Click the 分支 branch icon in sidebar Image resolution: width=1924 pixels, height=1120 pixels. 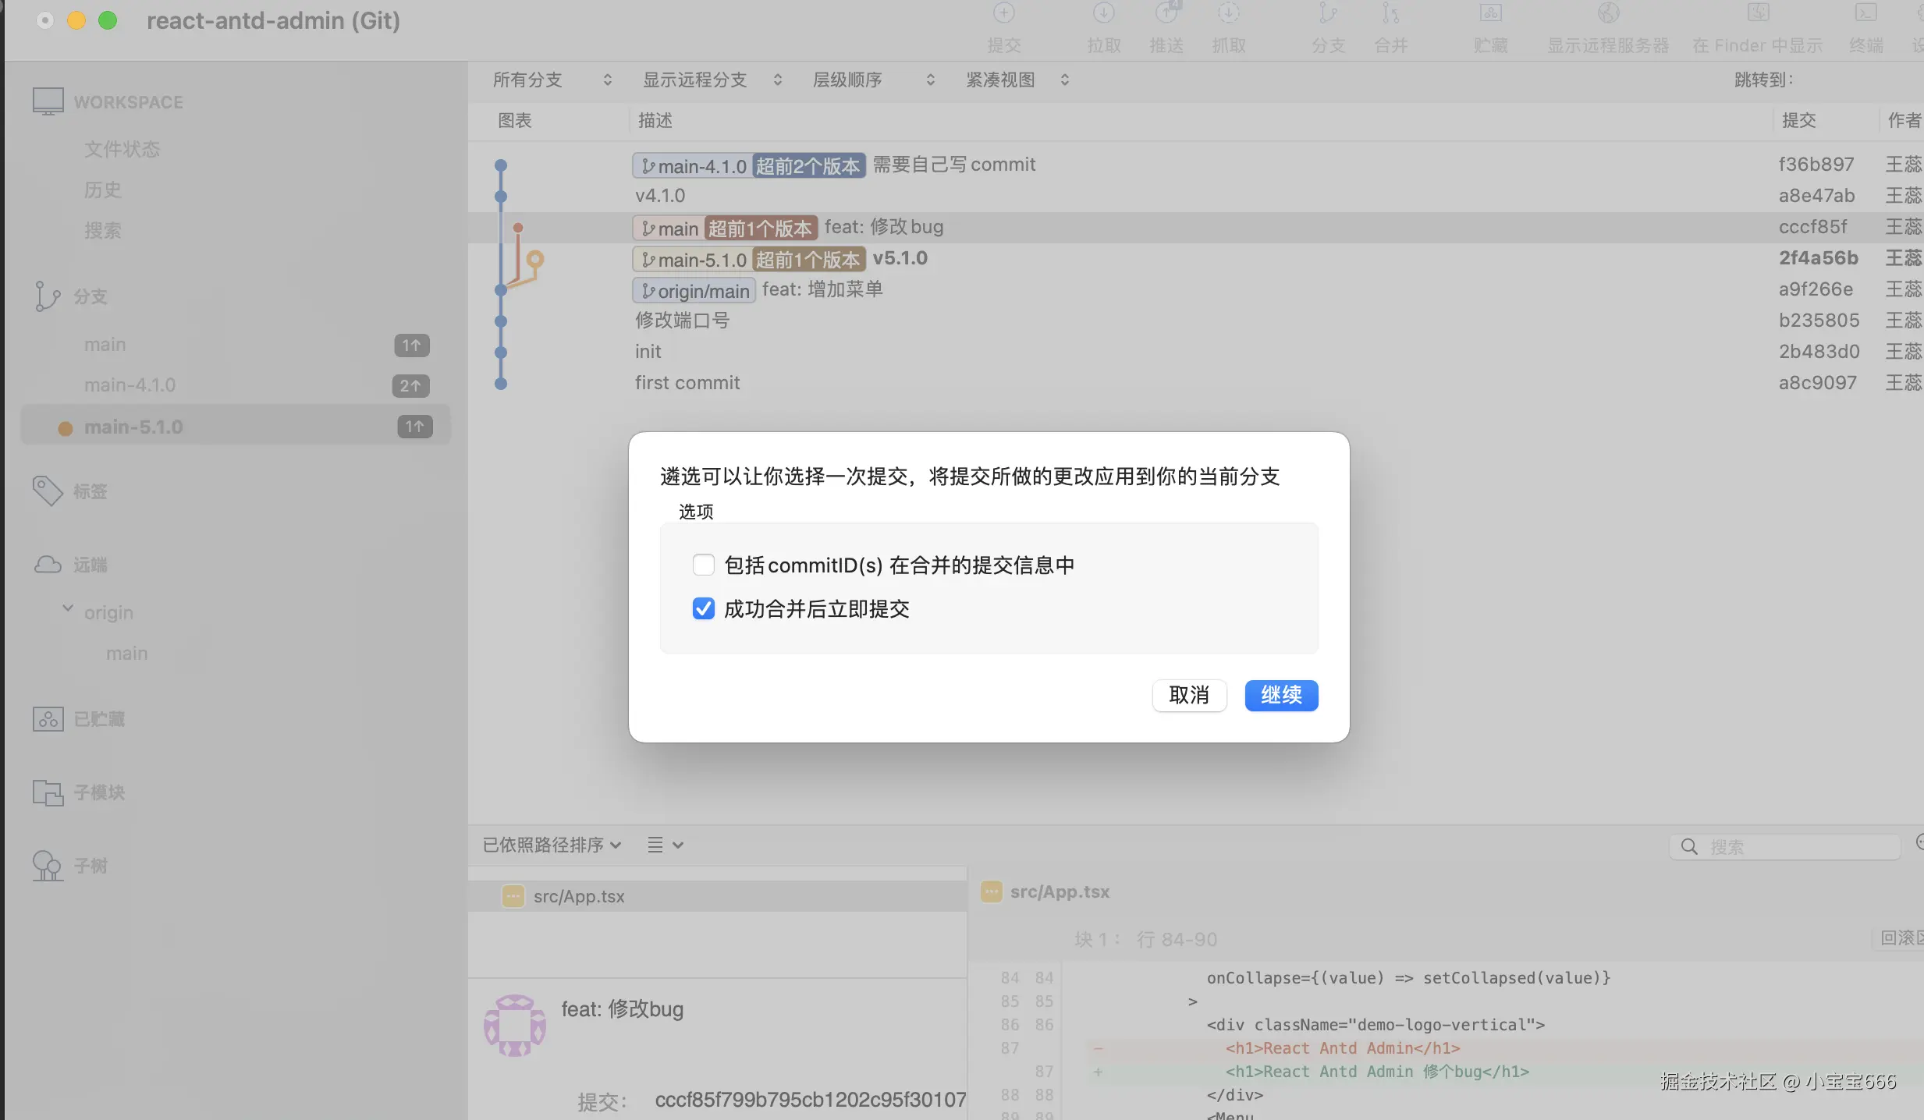click(47, 296)
